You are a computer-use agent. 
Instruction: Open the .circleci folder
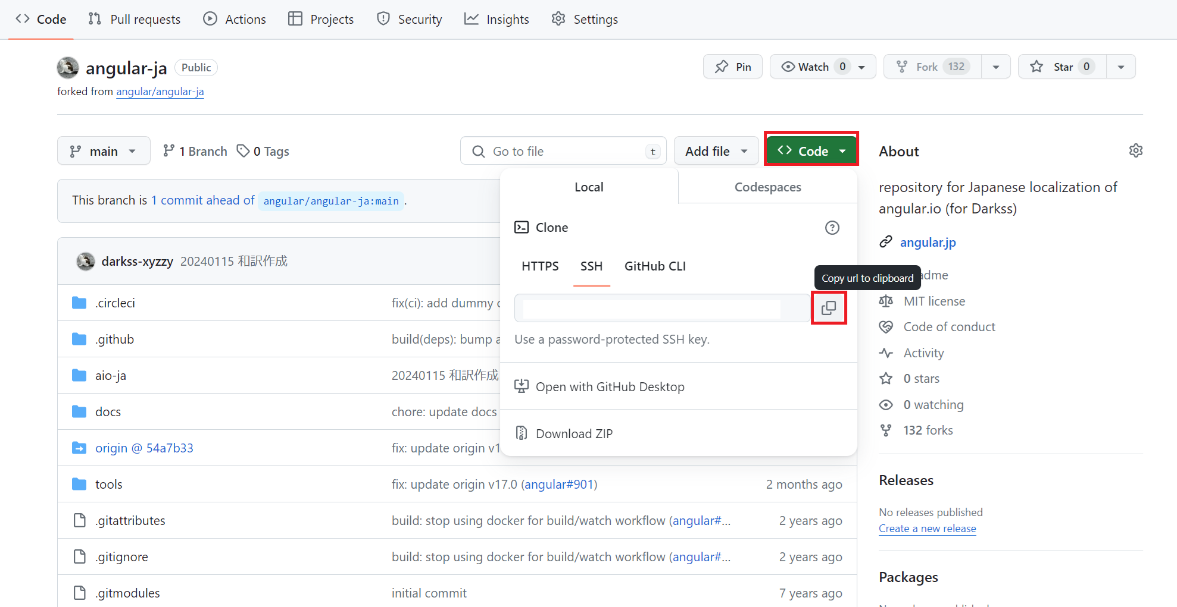coord(115,303)
